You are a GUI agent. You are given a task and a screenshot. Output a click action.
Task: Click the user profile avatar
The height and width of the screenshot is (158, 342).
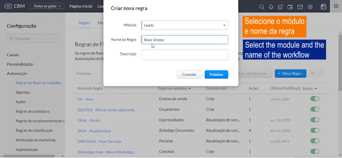pyautogui.click(x=323, y=7)
